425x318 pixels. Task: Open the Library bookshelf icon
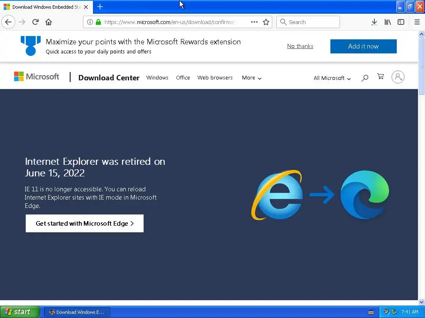[388, 22]
